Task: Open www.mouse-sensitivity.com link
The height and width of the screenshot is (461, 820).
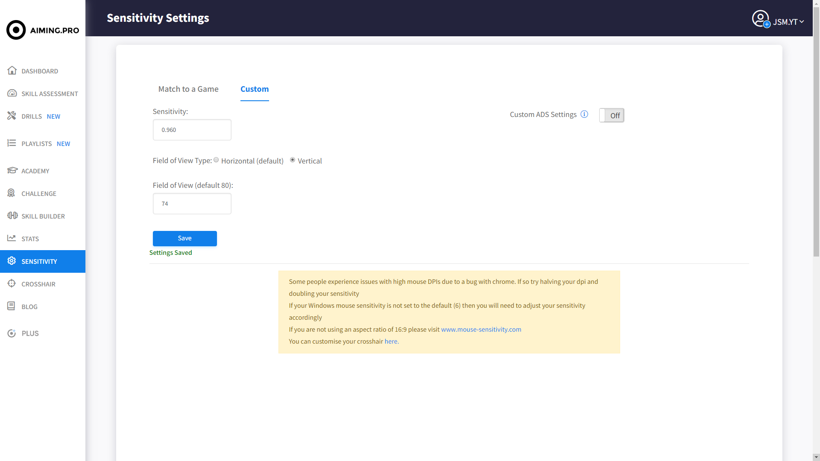Action: point(481,330)
